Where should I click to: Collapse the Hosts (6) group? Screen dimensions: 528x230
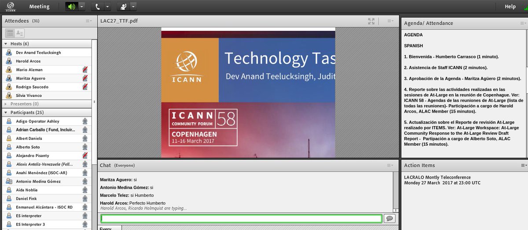click(x=6, y=44)
